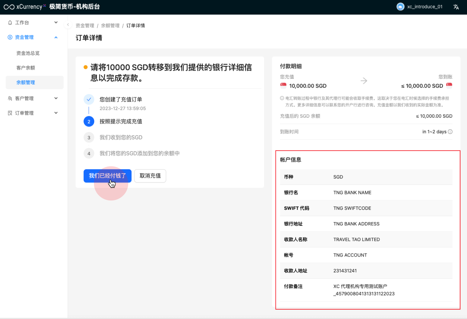
Task: Expand the 客户管理 chevron
Action: click(x=56, y=98)
